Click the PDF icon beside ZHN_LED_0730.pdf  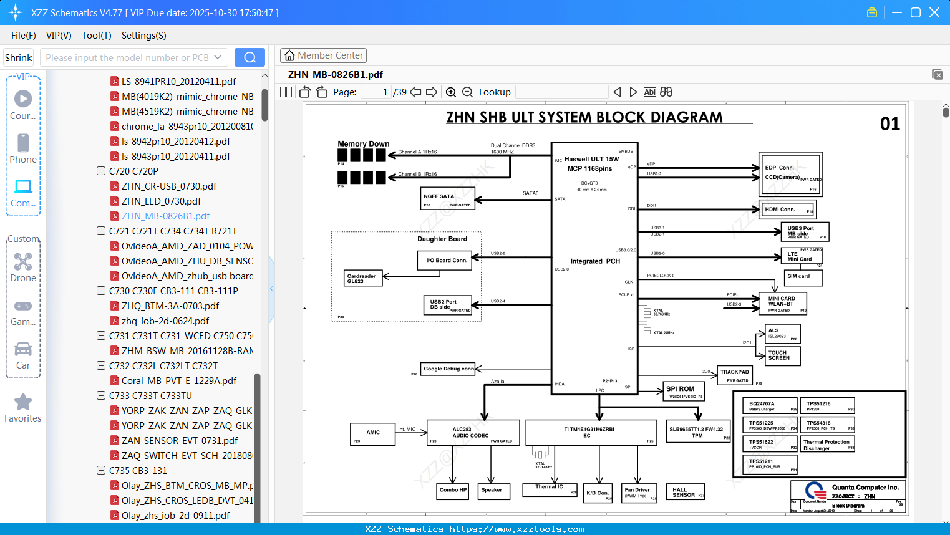tap(115, 201)
